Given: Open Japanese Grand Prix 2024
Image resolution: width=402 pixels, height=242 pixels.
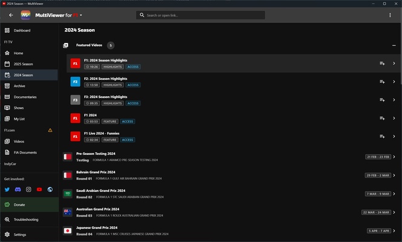Looking at the screenshot, I should pyautogui.click(x=231, y=231).
